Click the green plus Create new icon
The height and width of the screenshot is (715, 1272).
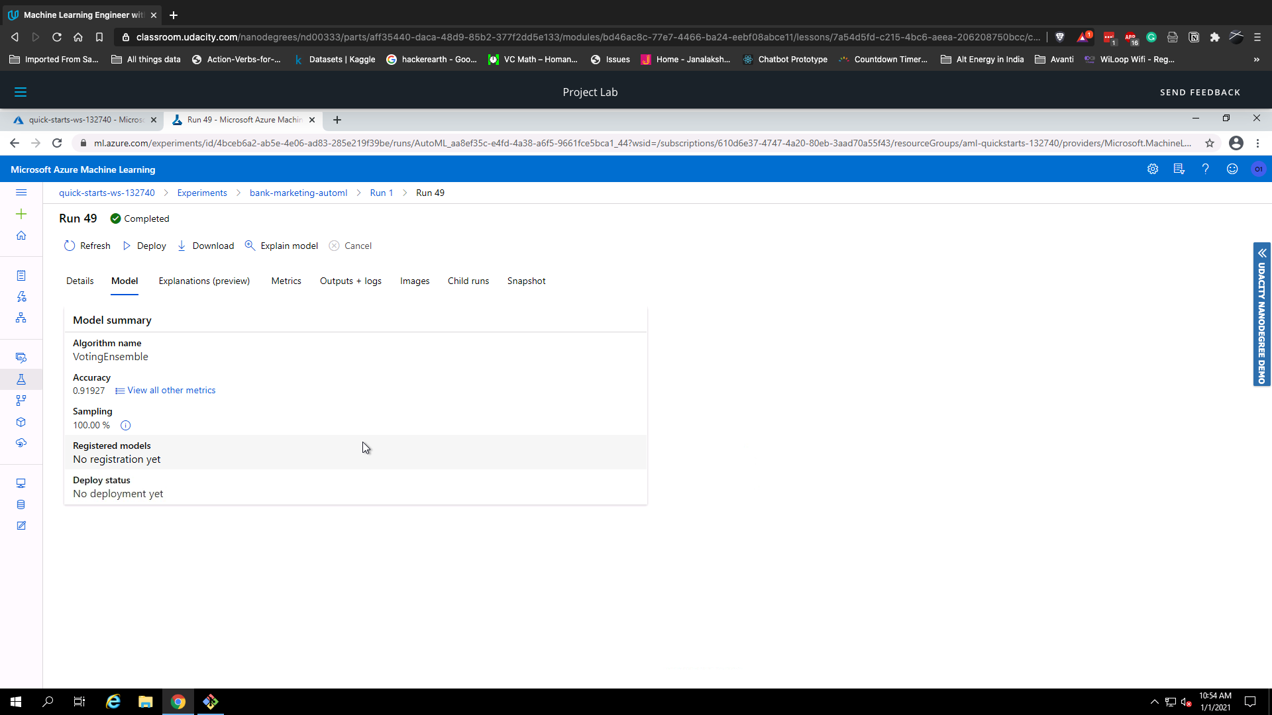(21, 214)
